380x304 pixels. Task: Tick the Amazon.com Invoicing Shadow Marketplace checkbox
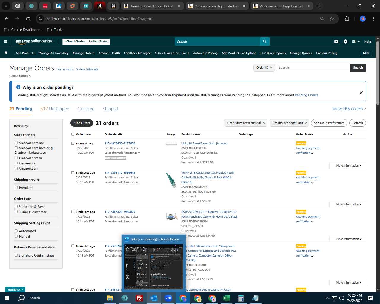pyautogui.click(x=16, y=148)
